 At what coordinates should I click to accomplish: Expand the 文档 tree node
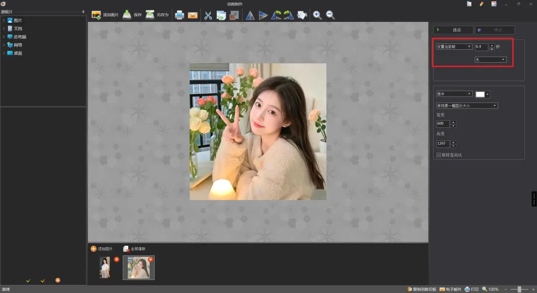tap(3, 28)
